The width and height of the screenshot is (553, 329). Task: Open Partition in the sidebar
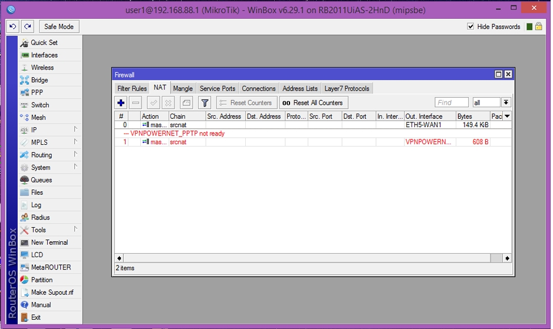pos(42,280)
